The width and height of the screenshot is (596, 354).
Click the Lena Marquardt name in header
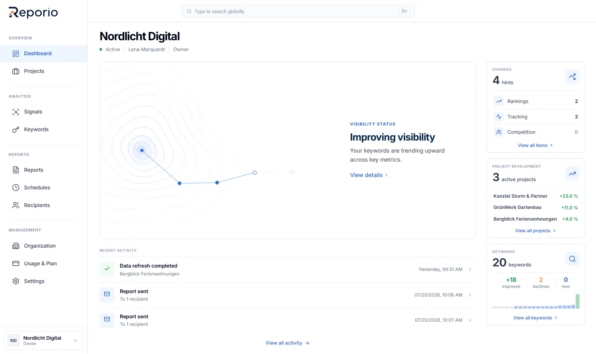[x=146, y=50]
